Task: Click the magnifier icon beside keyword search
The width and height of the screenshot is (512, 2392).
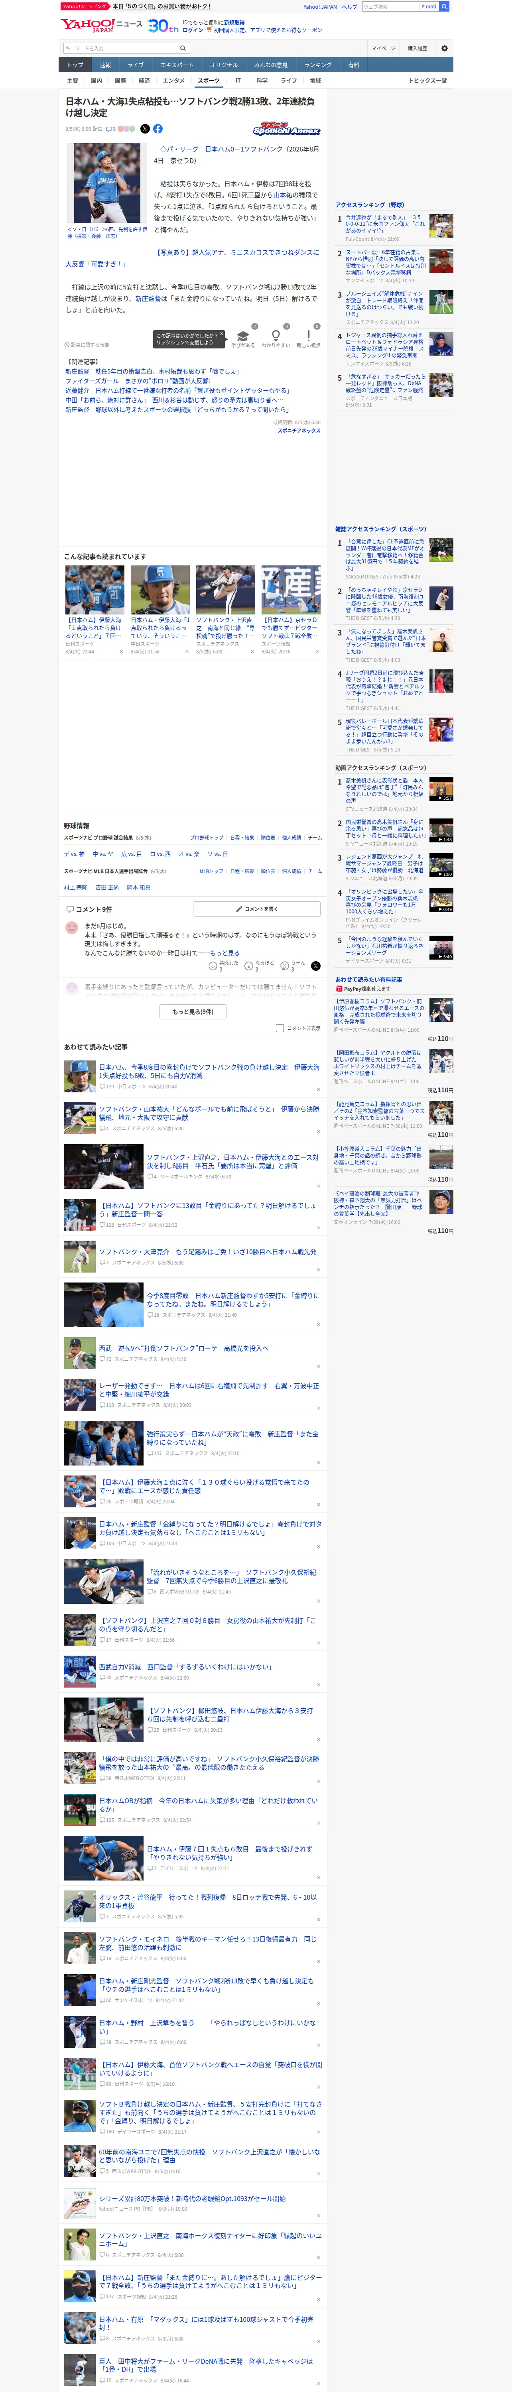Action: click(x=183, y=48)
